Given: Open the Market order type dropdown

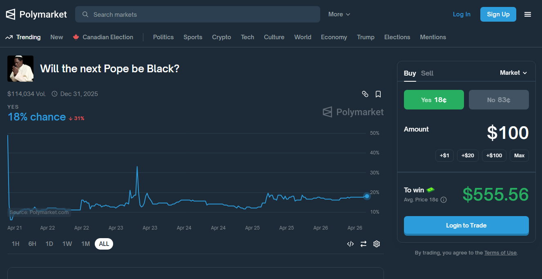Looking at the screenshot, I should click(x=513, y=73).
